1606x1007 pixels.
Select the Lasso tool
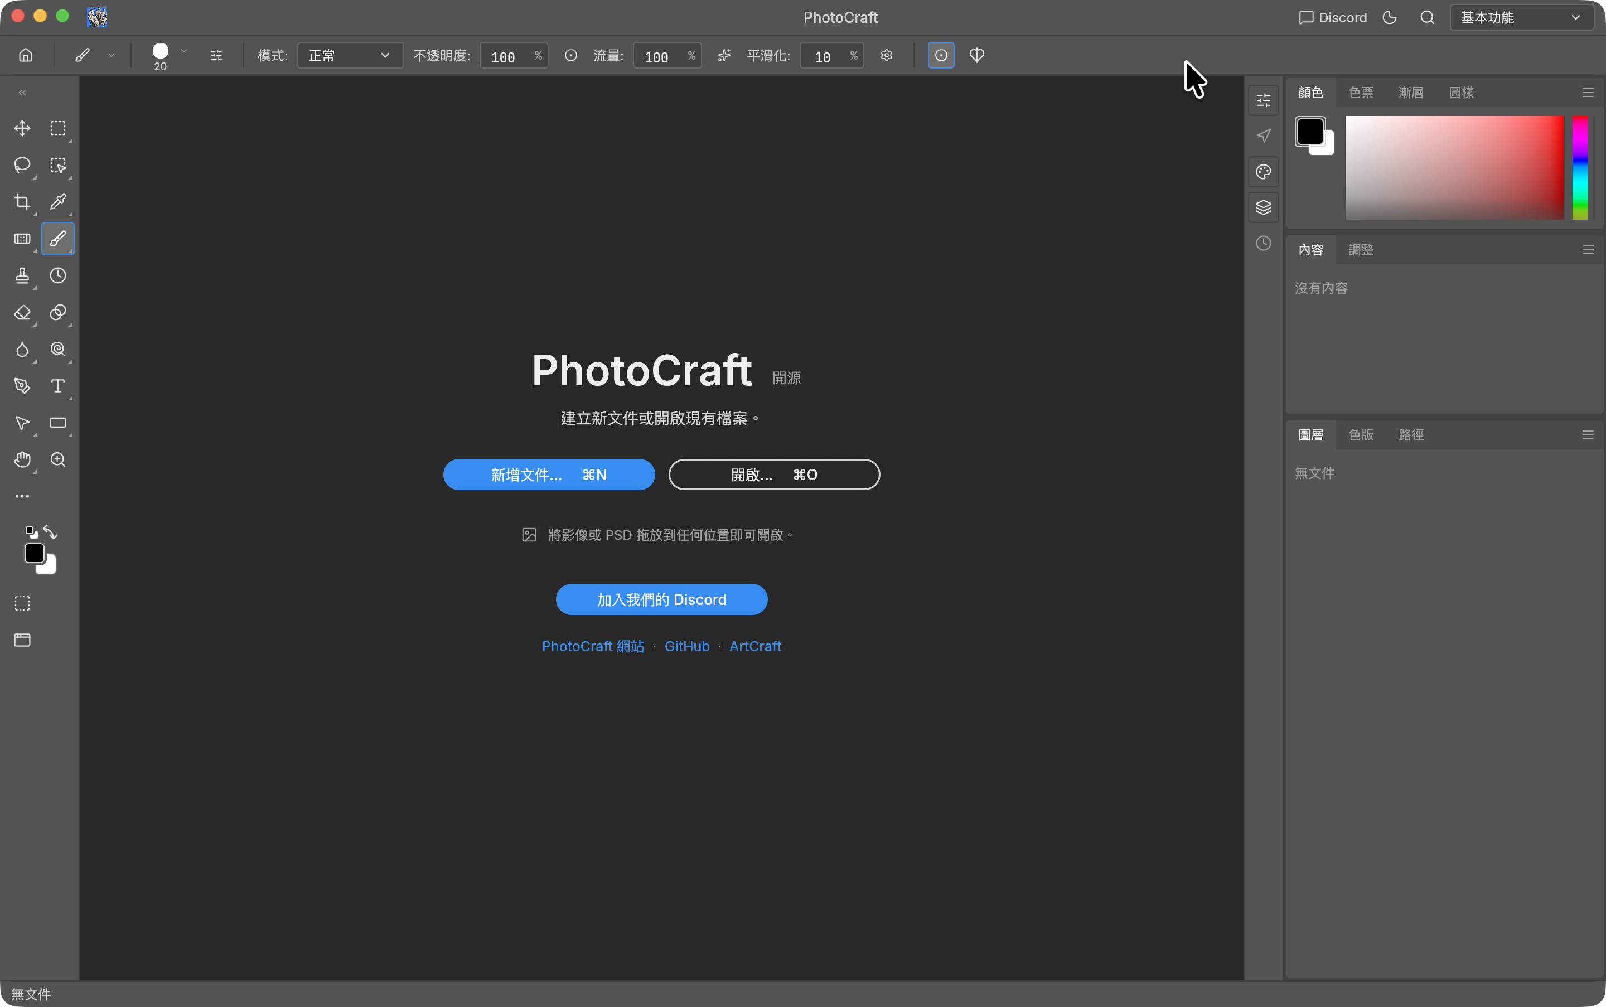pyautogui.click(x=22, y=165)
